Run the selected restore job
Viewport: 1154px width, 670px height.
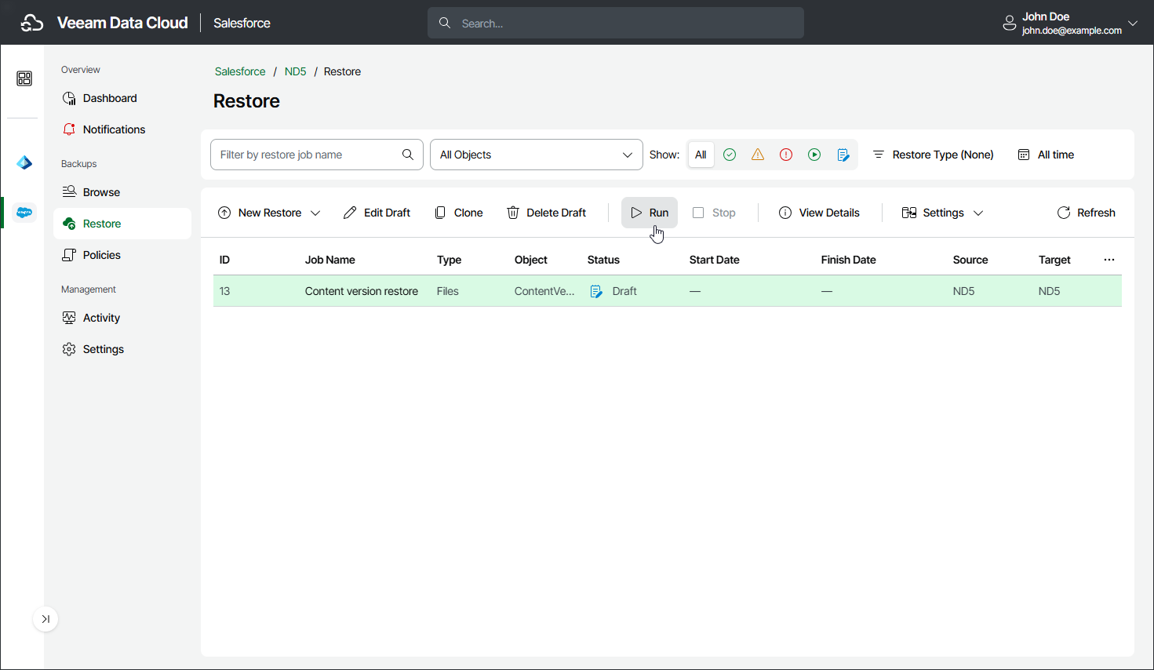point(650,213)
